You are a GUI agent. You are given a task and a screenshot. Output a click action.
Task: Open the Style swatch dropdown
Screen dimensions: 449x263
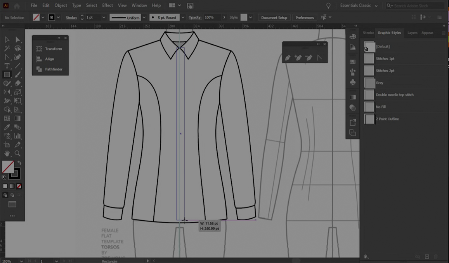[x=251, y=17]
